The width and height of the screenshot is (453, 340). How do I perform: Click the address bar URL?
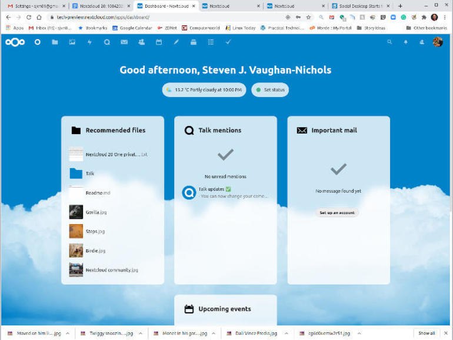pos(103,17)
